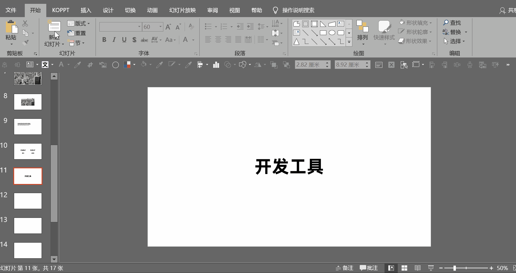The width and height of the screenshot is (516, 273).
Task: Switch to Slide Sorter view
Action: 404,268
